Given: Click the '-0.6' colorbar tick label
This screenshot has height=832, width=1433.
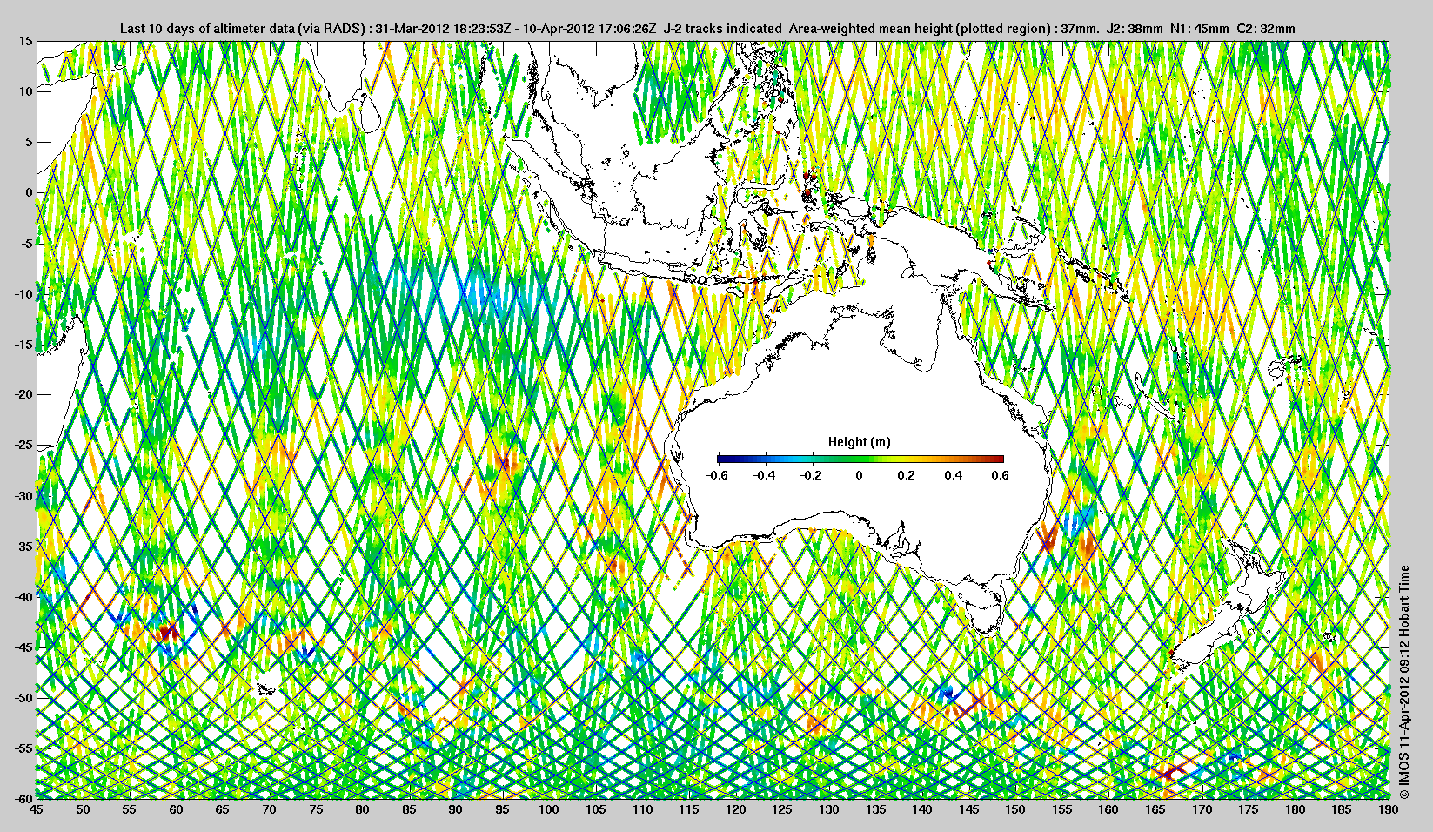Looking at the screenshot, I should (717, 475).
